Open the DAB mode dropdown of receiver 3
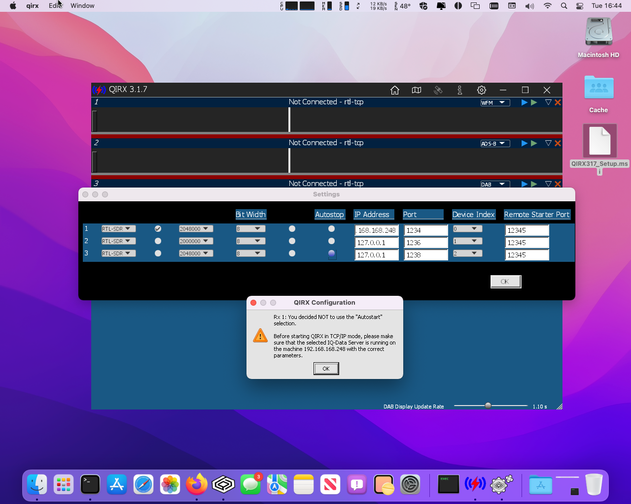 click(495, 184)
